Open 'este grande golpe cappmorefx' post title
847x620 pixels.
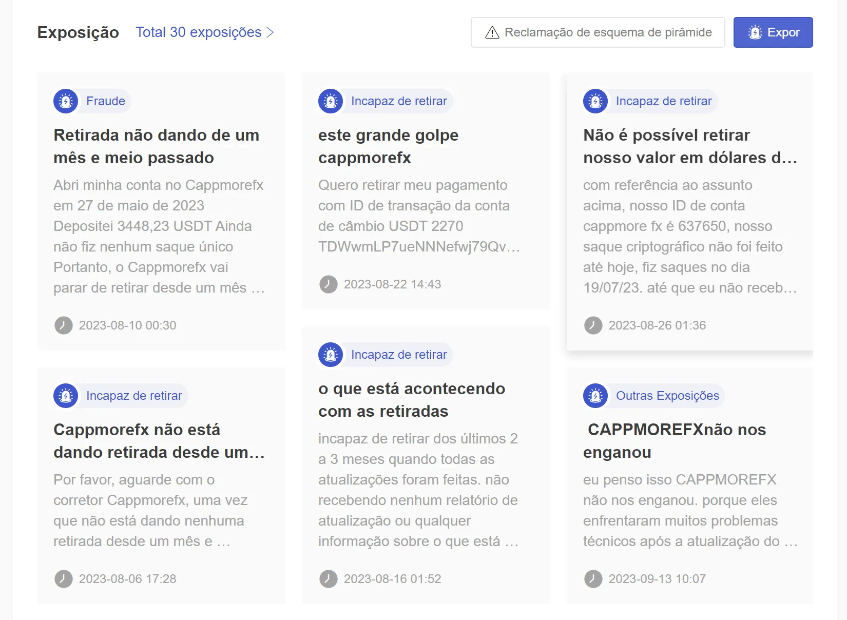[389, 146]
